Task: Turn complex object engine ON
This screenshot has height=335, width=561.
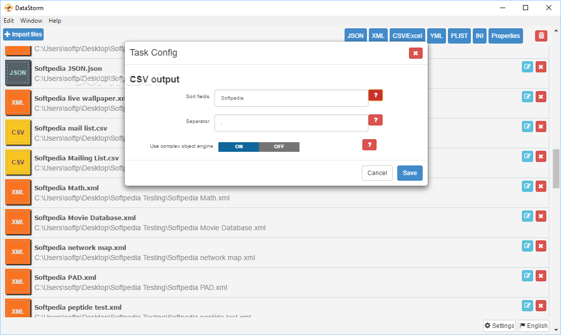Action: tap(239, 147)
